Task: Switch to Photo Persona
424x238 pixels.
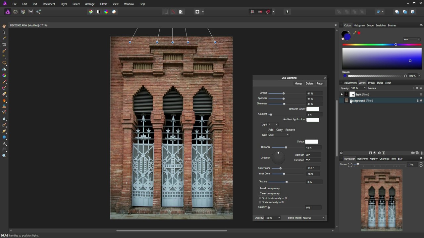Action: pyautogui.click(x=8, y=12)
